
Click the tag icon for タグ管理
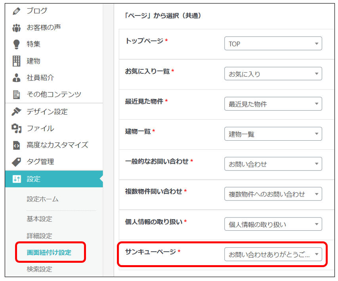click(16, 162)
